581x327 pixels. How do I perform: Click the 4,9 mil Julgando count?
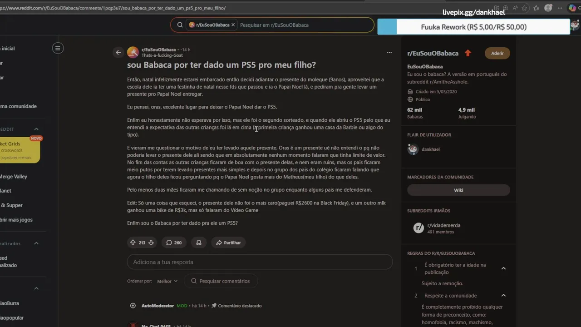click(467, 113)
